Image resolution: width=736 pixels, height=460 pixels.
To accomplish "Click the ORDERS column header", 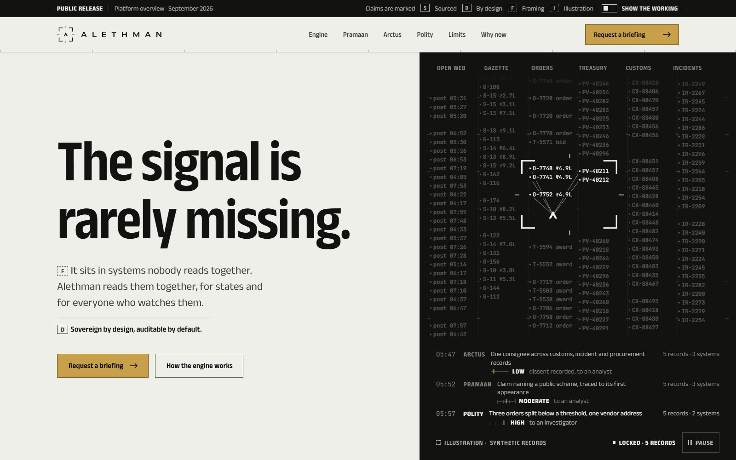I will 542,68.
